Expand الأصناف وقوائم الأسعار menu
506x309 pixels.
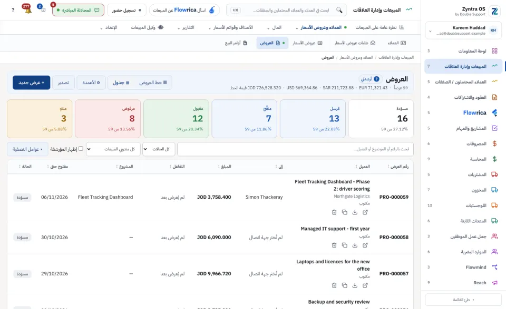(x=230, y=27)
